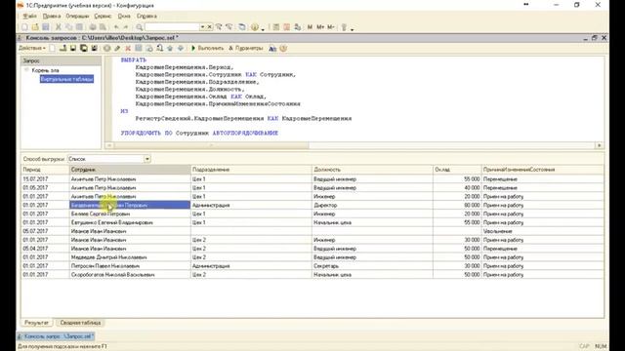Open the Сервис menu
This screenshot has height=351, width=625.
(103, 17)
